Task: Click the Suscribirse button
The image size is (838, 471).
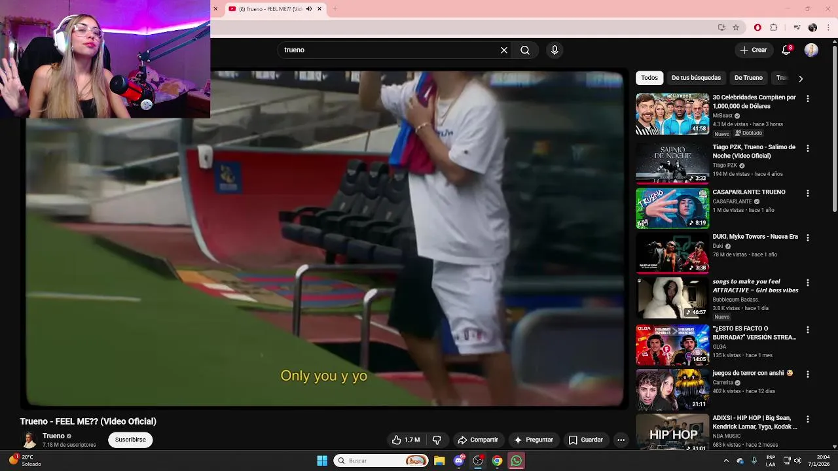Action: tap(130, 440)
